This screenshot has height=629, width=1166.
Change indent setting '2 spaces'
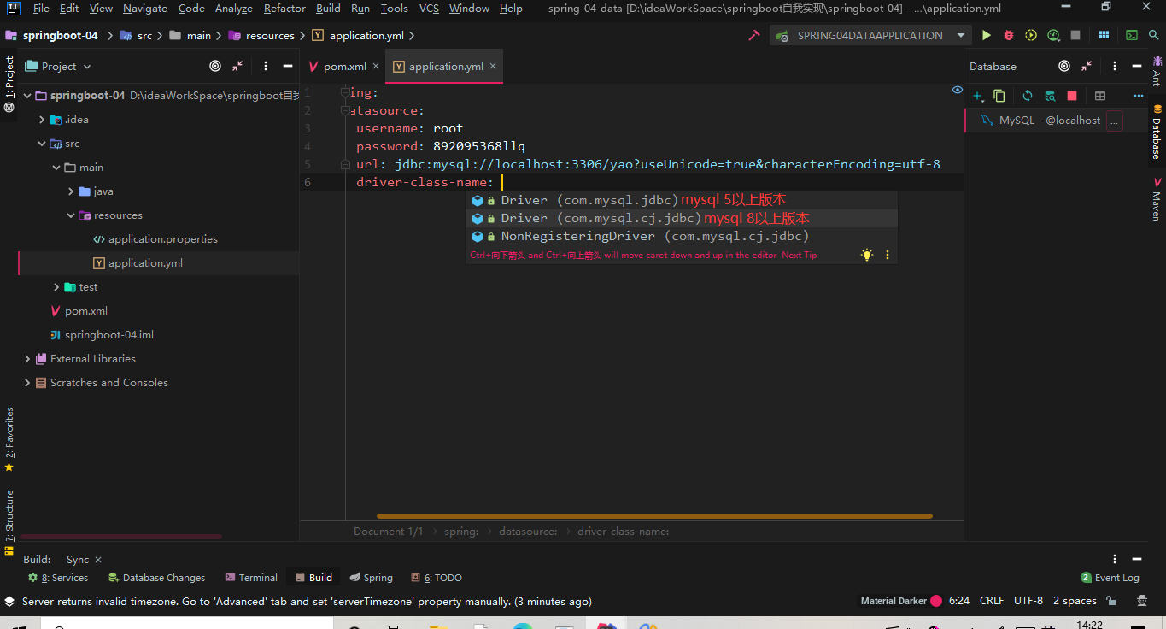[1075, 601]
